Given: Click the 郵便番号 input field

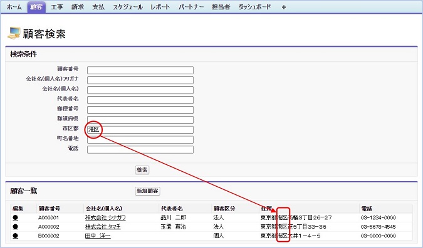Looking at the screenshot, I should pyautogui.click(x=140, y=110).
